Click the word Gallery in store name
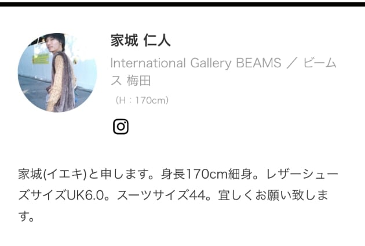Viewport: 365px width, 246px height. [x=211, y=63]
